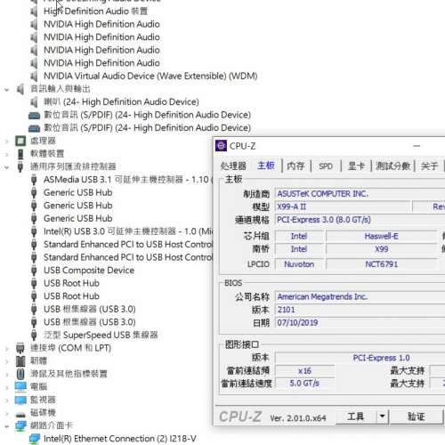
Task: Select the 主板 tab in CPU-Z
Action: (x=266, y=166)
